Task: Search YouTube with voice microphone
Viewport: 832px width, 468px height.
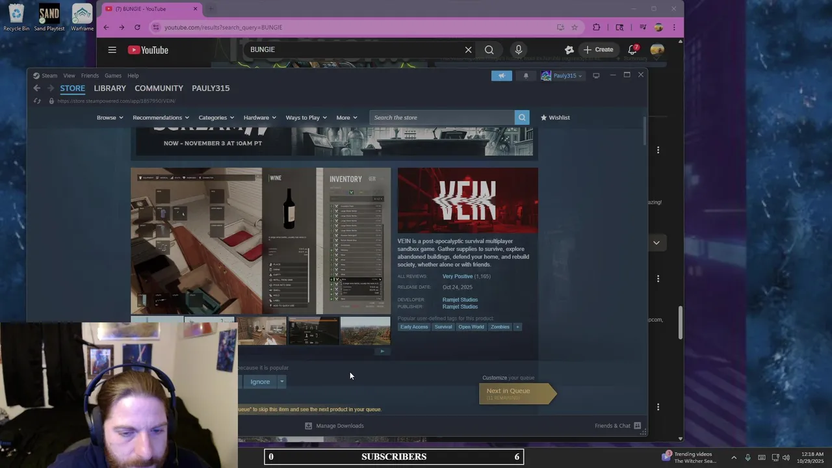Action: point(518,49)
